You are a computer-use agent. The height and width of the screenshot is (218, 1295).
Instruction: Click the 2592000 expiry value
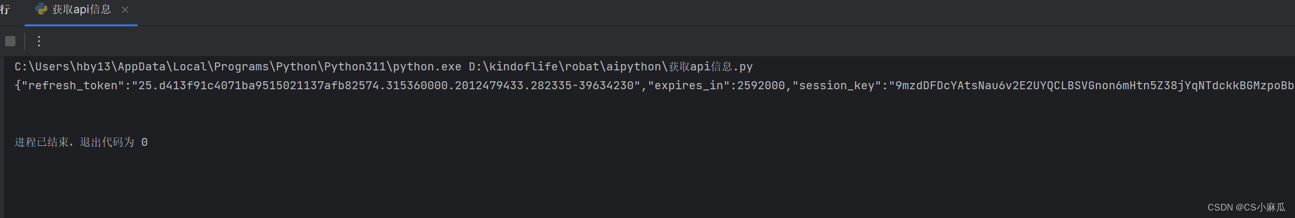(761, 86)
